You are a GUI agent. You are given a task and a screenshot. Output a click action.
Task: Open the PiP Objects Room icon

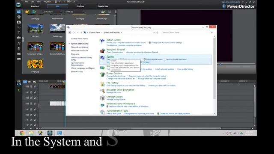click(19, 22)
